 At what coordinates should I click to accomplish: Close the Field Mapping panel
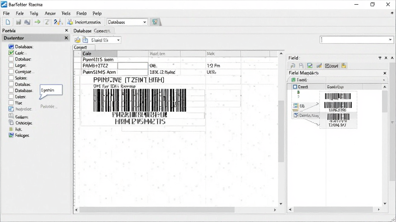pos(385,73)
